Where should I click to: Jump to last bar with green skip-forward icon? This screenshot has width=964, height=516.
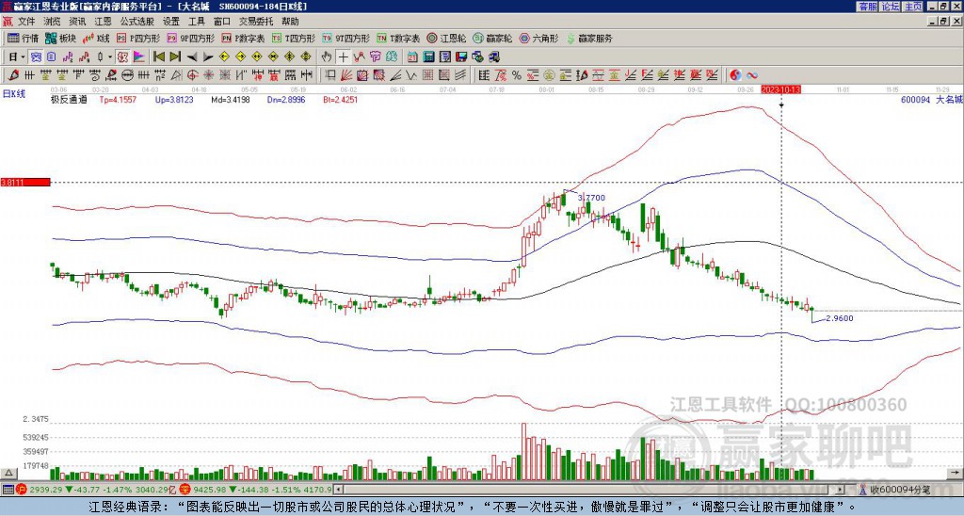coord(175,57)
